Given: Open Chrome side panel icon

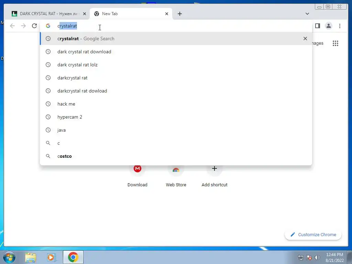Looking at the screenshot, I should click(317, 26).
